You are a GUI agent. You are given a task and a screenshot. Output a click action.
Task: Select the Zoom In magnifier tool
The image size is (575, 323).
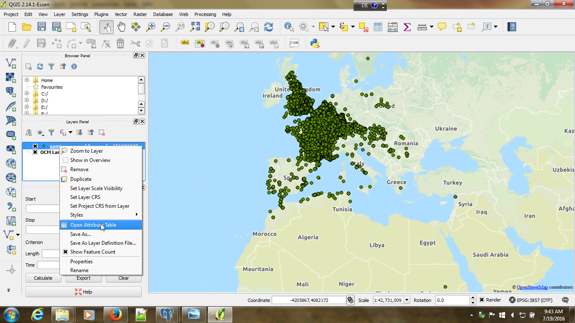[x=150, y=27]
